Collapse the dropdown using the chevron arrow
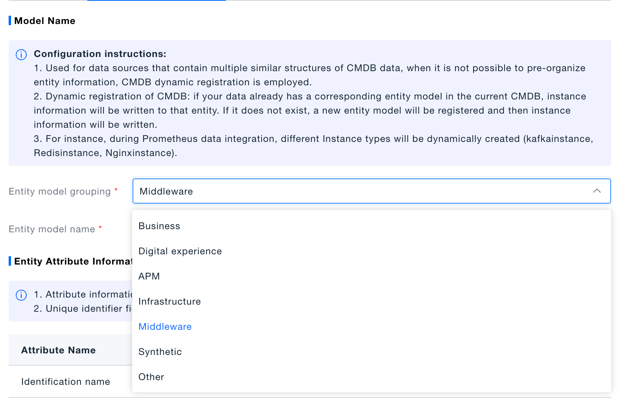The image size is (619, 408). (597, 191)
